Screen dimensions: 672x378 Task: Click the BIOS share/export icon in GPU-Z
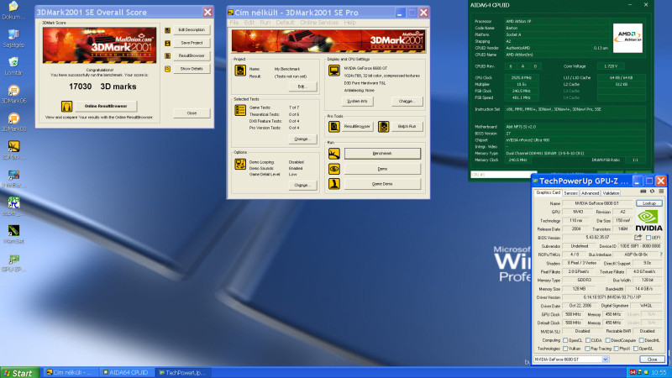638,238
